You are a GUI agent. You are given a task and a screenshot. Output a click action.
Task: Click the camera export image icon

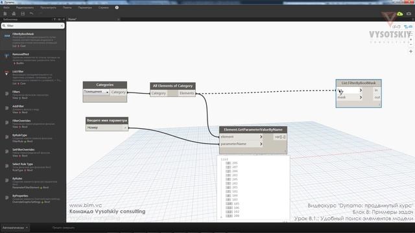coord(409,14)
